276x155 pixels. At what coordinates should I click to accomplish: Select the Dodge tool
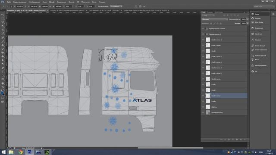click(x=3, y=64)
